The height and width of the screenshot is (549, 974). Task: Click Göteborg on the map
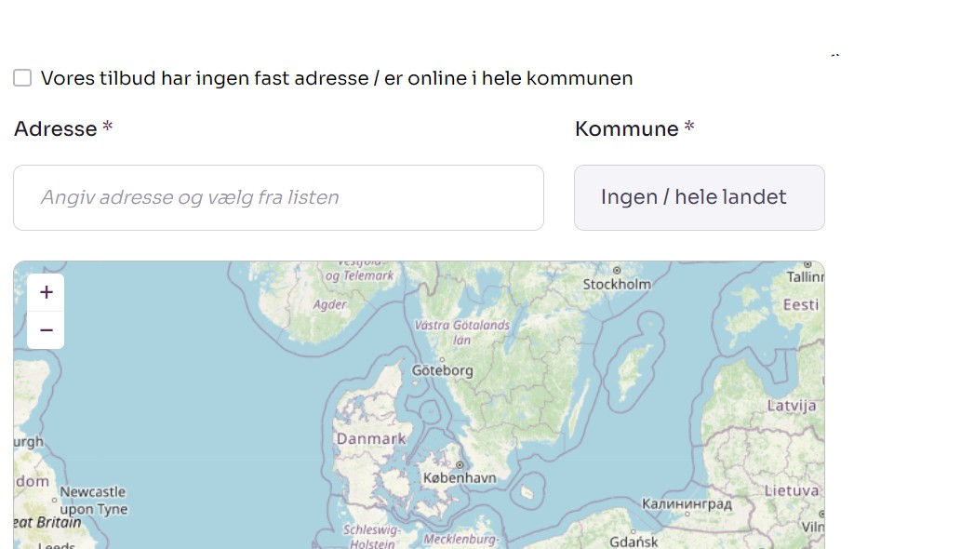click(443, 370)
